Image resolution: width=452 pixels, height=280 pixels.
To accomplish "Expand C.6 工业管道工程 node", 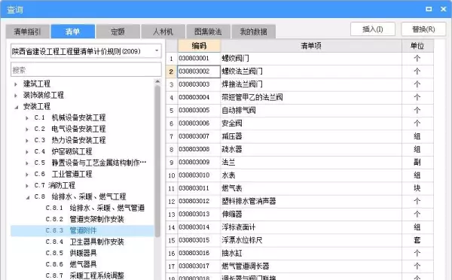I will 27,175.
